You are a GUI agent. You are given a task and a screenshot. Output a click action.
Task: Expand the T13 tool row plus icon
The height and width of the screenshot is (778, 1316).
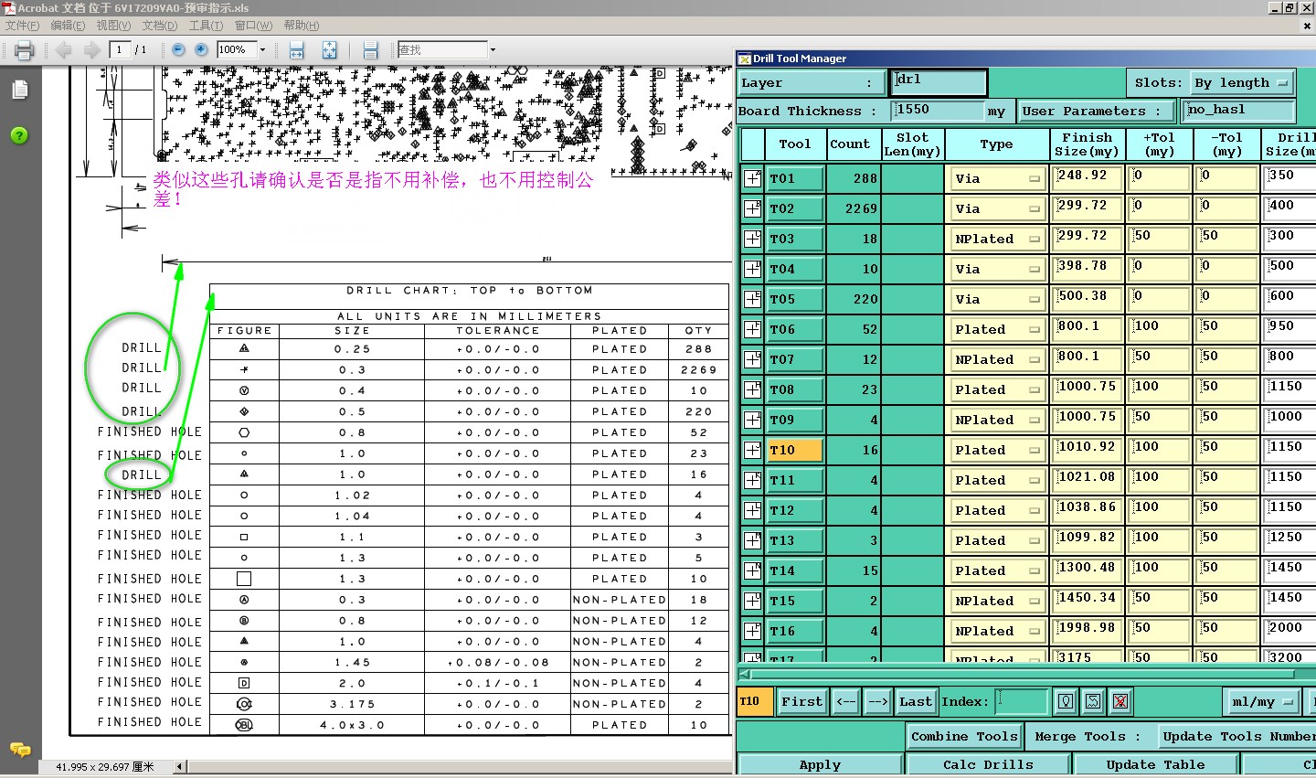752,540
